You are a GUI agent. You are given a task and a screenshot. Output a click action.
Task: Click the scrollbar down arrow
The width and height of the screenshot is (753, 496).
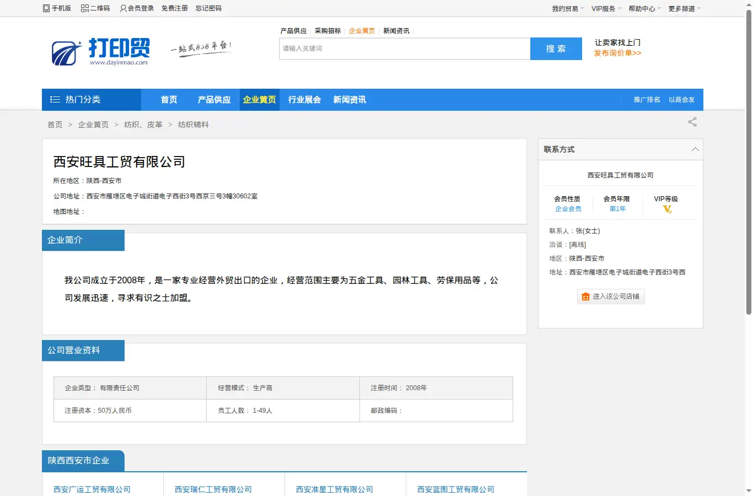pos(749,491)
